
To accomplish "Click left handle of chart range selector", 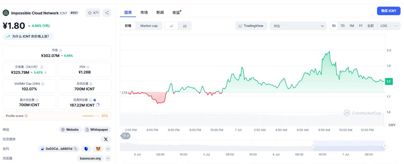I will 313,146.
